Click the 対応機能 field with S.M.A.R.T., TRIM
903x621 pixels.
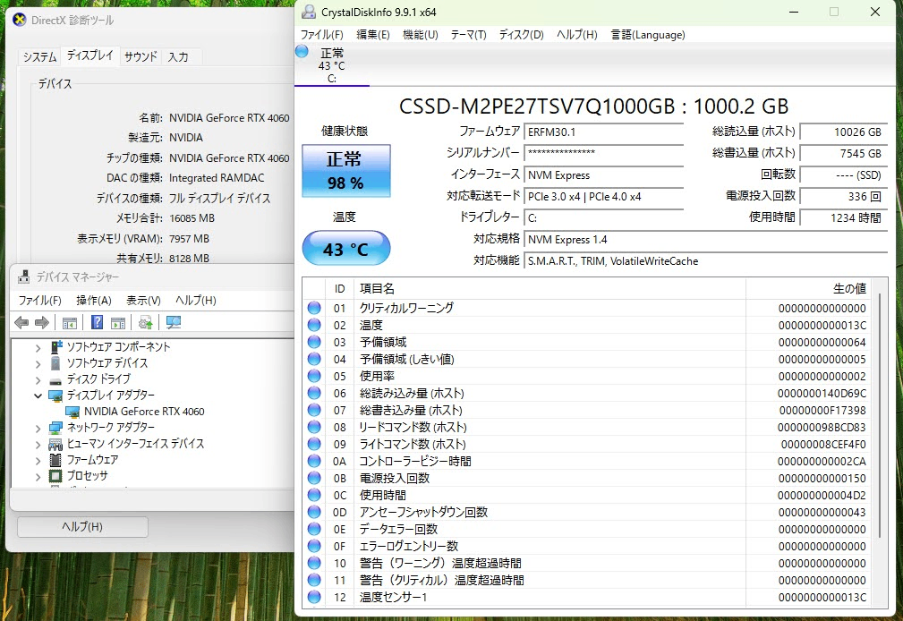(x=705, y=261)
